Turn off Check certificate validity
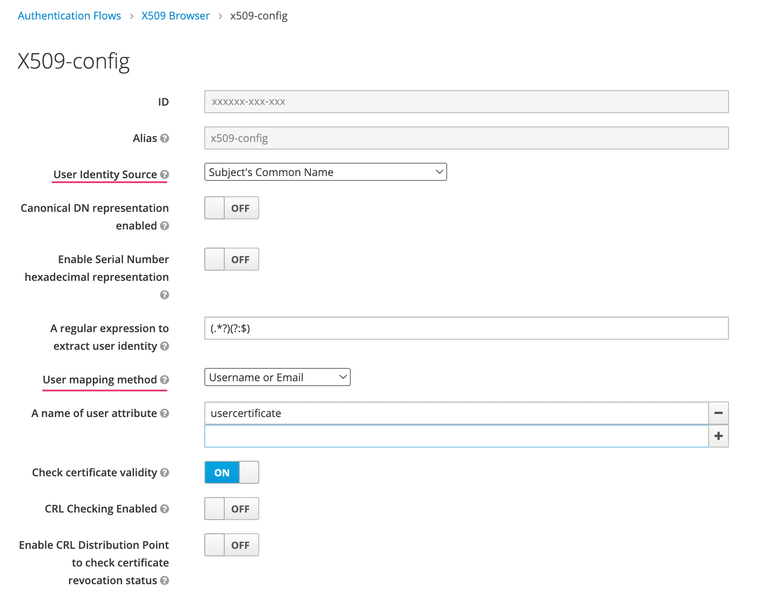The height and width of the screenshot is (601, 782). (231, 473)
